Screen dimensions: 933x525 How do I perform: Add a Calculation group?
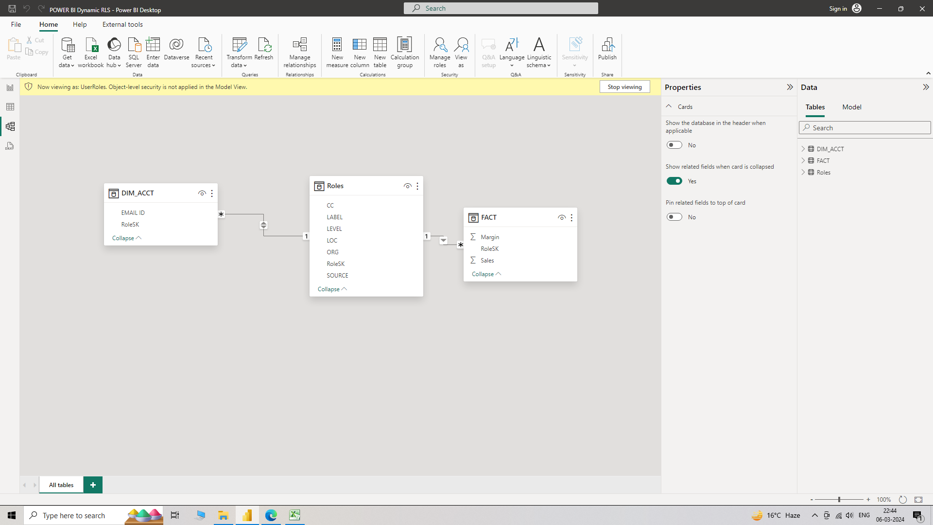coord(405,52)
